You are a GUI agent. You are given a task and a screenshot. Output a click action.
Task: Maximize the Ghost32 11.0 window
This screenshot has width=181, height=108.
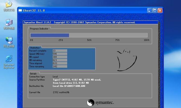[155, 11]
